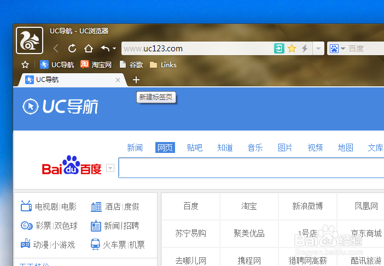The width and height of the screenshot is (384, 266).
Task: Open the 淘宝 site tile
Action: [249, 206]
